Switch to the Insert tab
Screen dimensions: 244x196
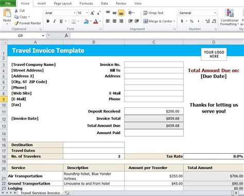[42, 4]
